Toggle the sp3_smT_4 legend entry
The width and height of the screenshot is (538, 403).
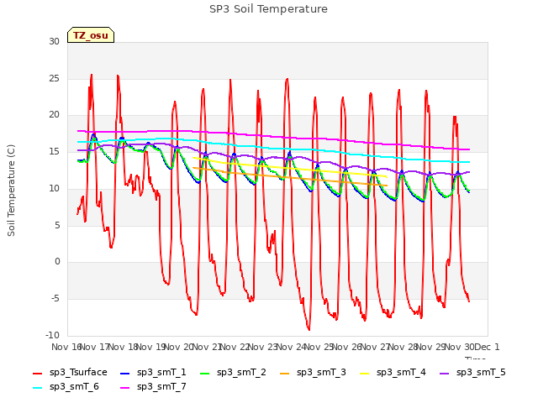coord(393,373)
